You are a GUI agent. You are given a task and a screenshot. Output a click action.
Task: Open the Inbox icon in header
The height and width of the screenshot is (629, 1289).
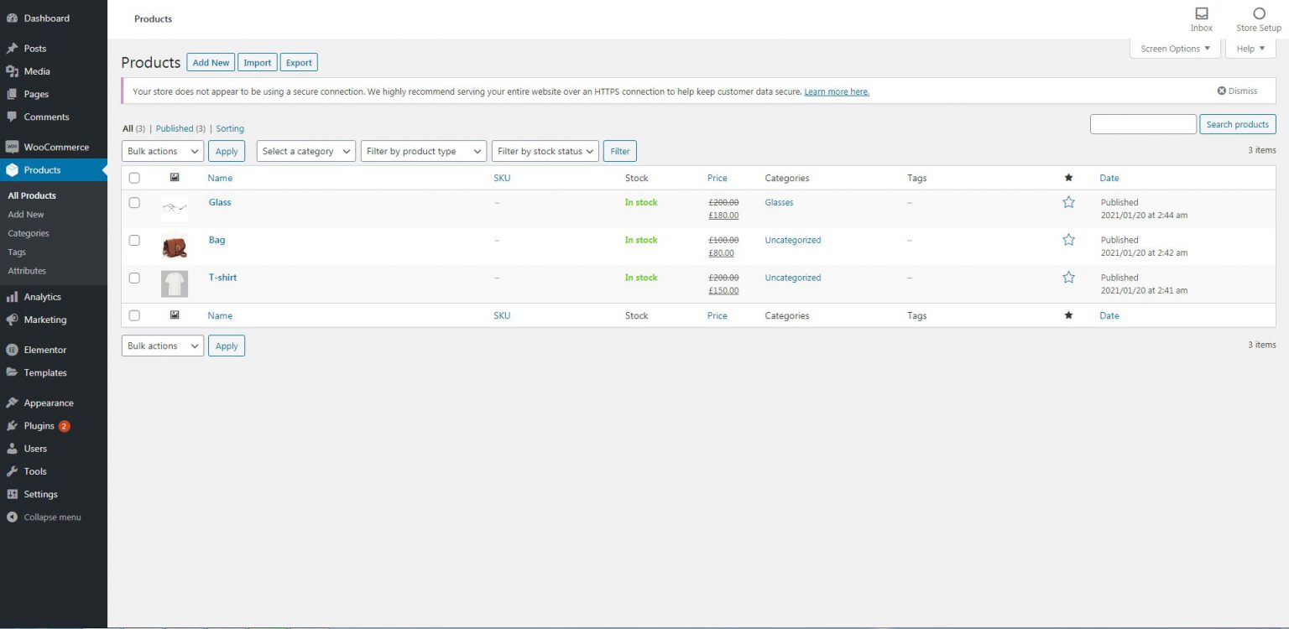(x=1202, y=14)
